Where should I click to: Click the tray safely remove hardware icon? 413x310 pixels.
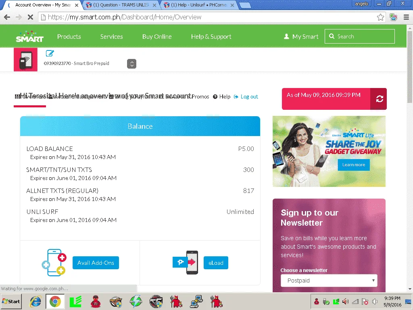[x=326, y=301]
